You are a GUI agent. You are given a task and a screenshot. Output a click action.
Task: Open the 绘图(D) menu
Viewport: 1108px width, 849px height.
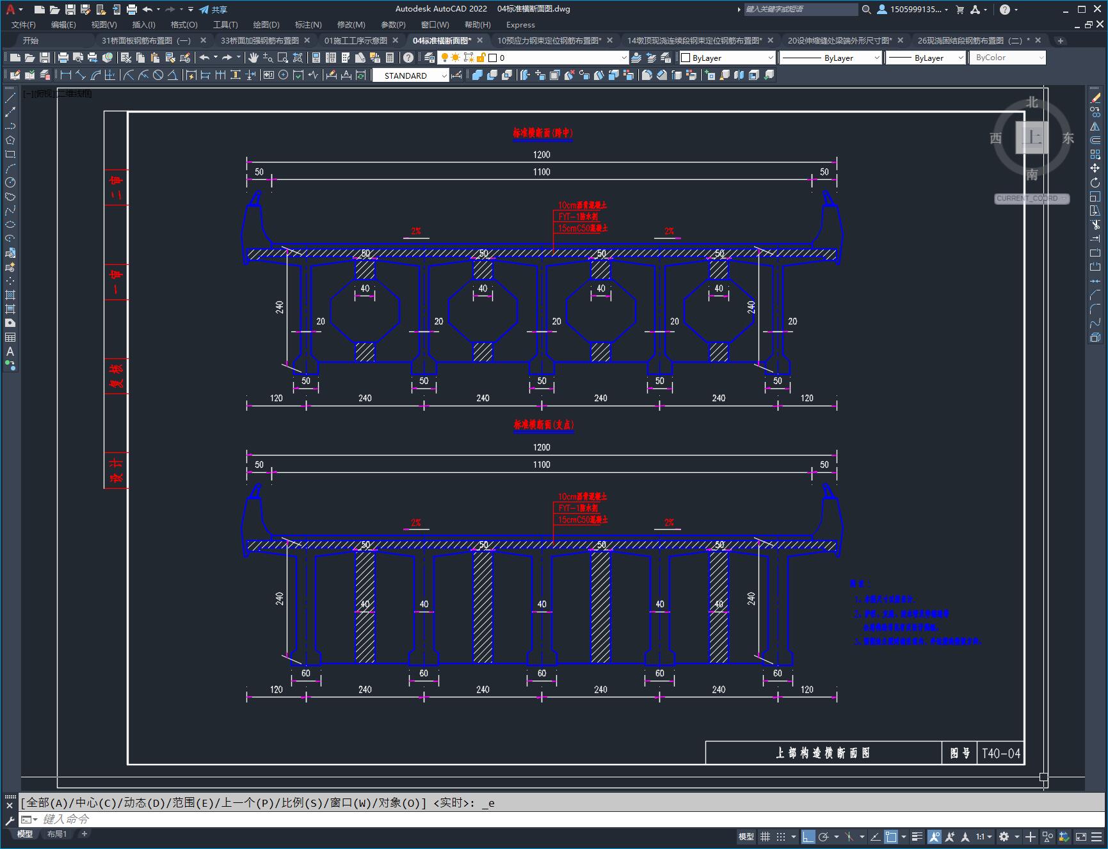tap(266, 24)
